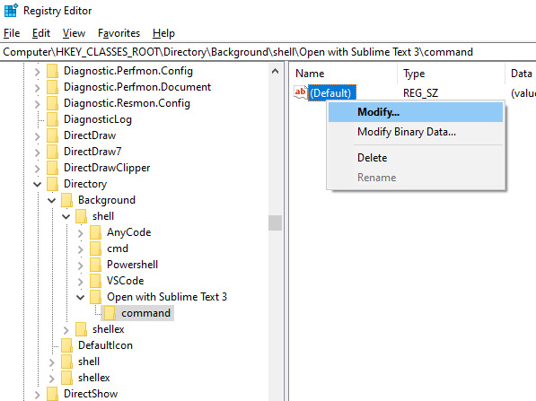Click the DirectShow folder icon

point(52,394)
